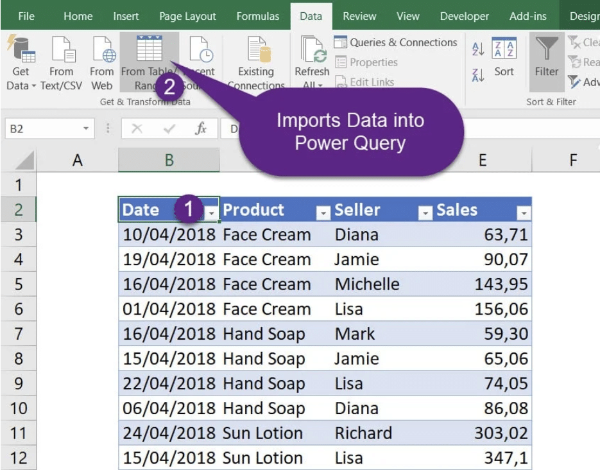Open the Date column filter dropdown

(x=211, y=211)
